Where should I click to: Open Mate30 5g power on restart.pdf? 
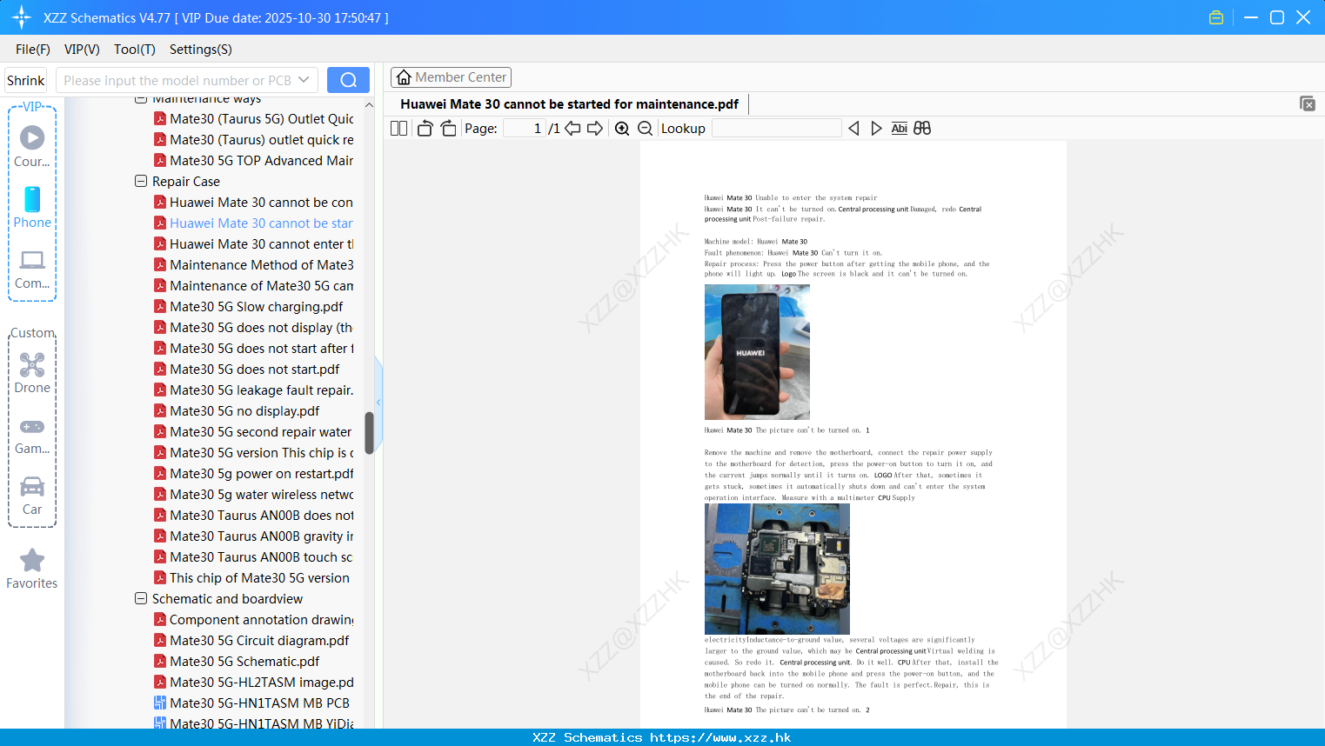tap(254, 474)
